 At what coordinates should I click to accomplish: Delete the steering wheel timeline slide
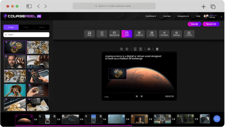pos(78,116)
